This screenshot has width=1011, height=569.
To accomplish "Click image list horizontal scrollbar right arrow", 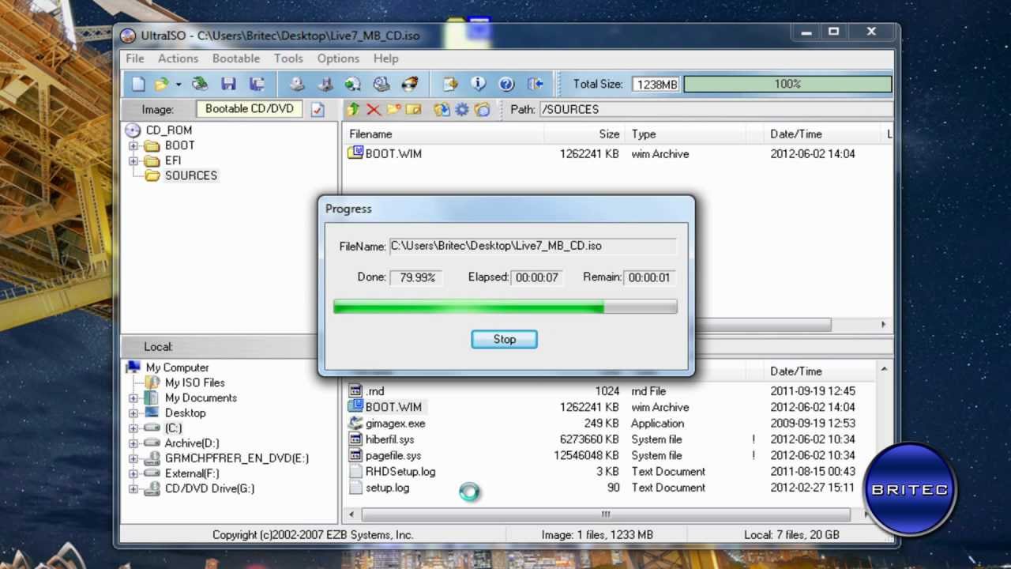I will 883,325.
